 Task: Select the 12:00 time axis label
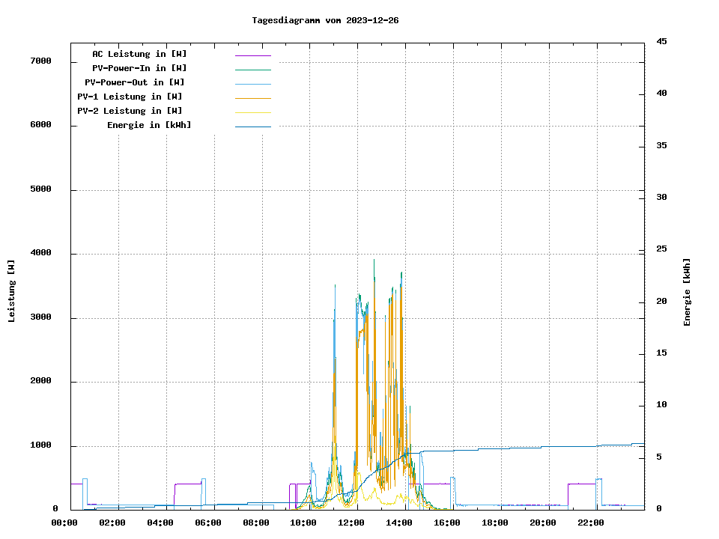(351, 523)
